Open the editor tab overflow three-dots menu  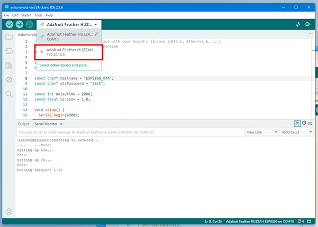click(311, 34)
